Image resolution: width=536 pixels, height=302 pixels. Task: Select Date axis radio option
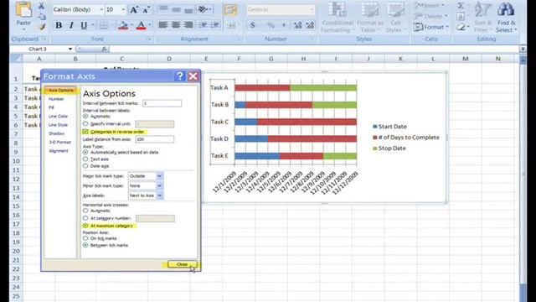pos(85,166)
